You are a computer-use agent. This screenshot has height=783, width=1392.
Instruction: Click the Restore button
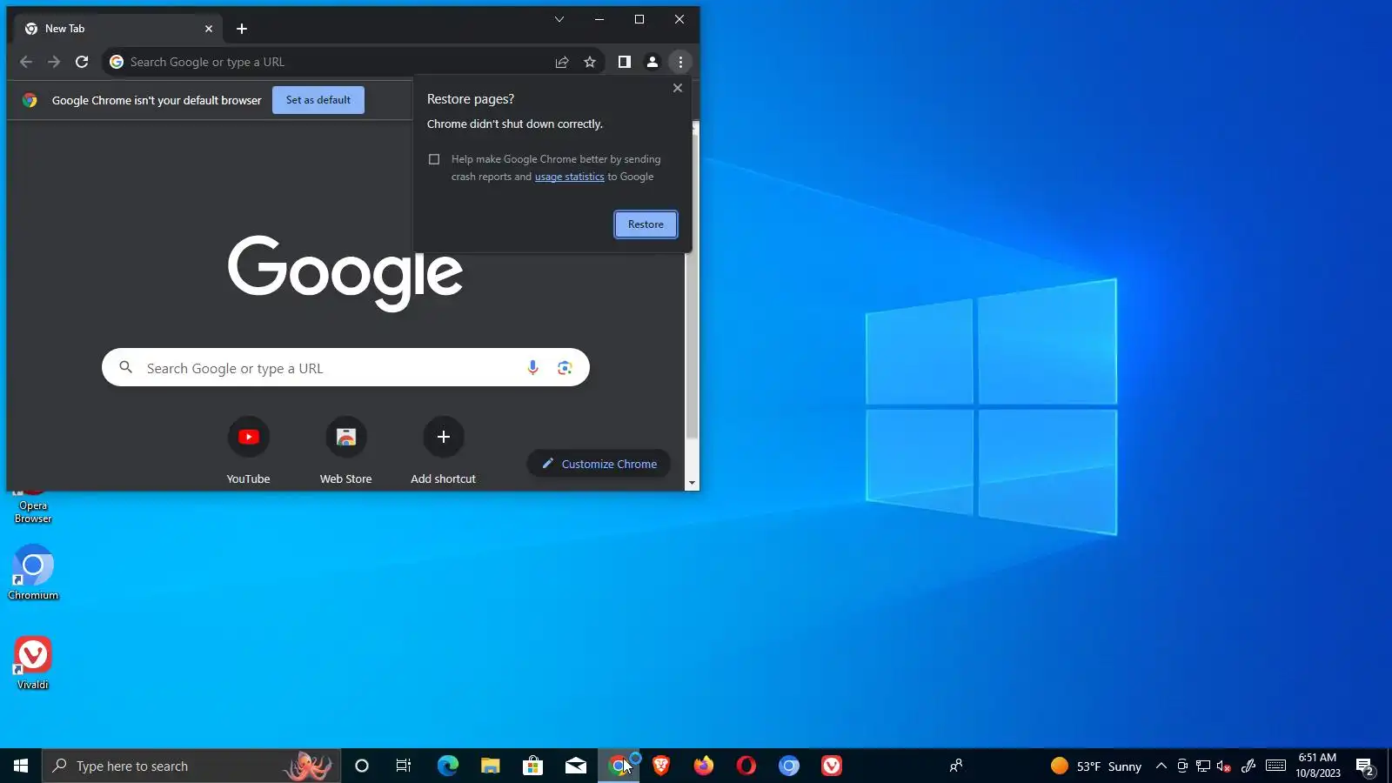(646, 224)
